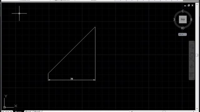Click compass letter В on the ViewCube

click(191, 20)
